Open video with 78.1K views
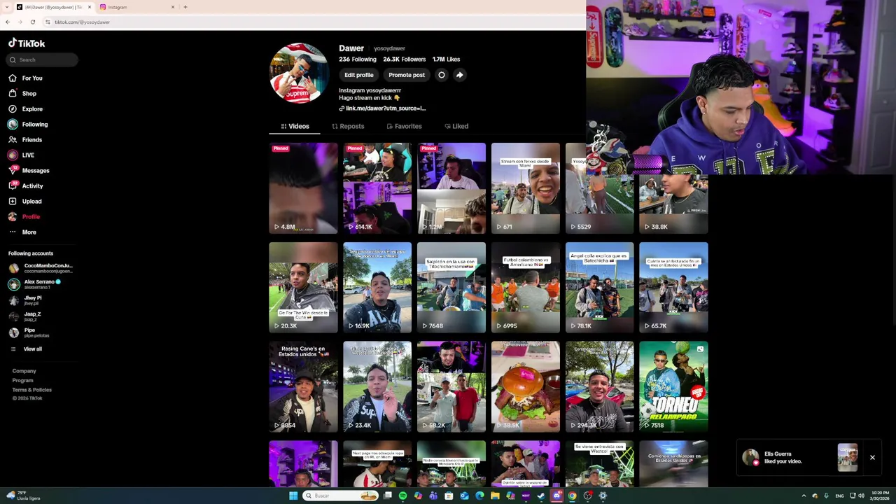Screen dimensions: 896x504 [x=600, y=287]
